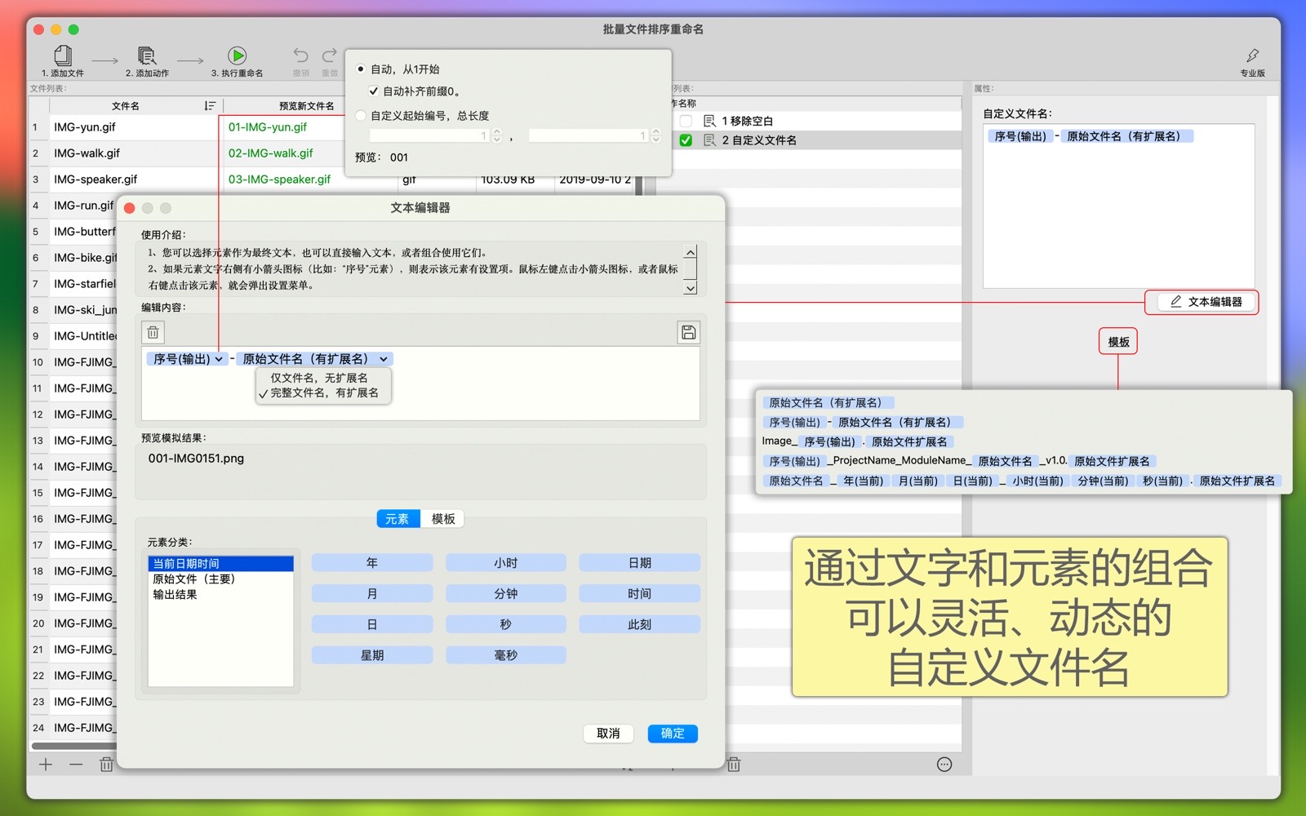Click the save icon in text editor
Viewport: 1306px width, 816px height.
point(688,332)
